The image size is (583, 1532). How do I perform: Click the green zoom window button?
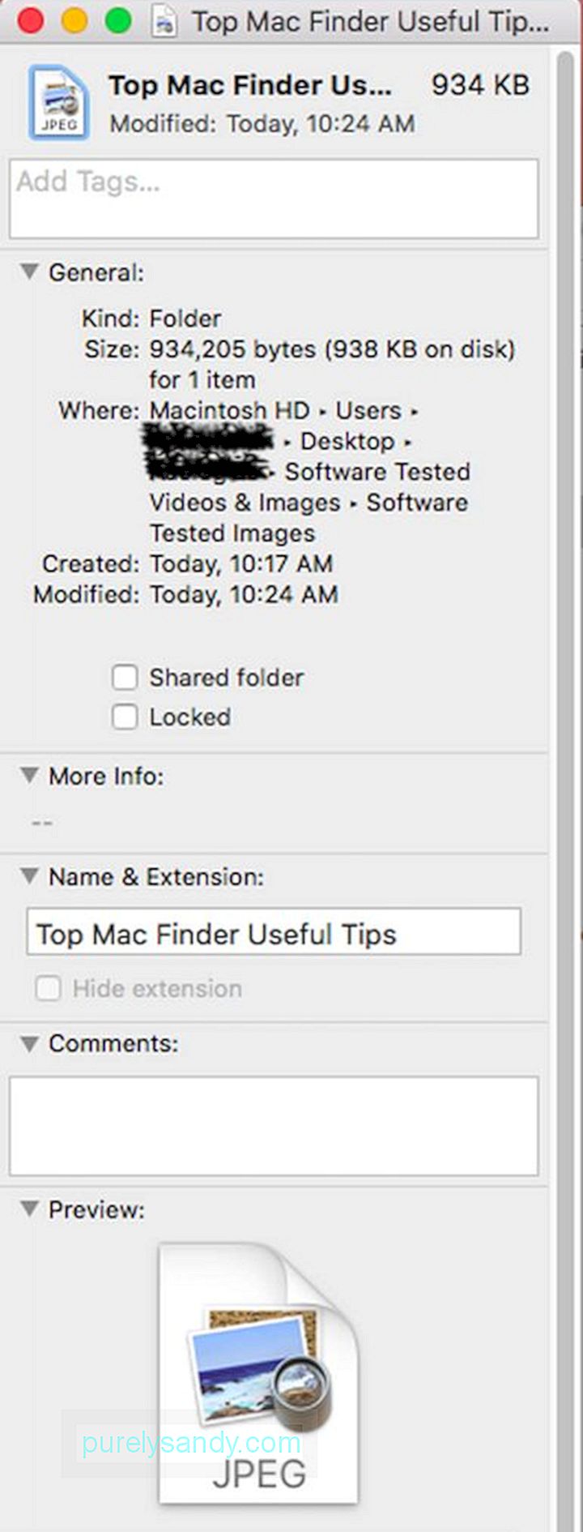[118, 20]
